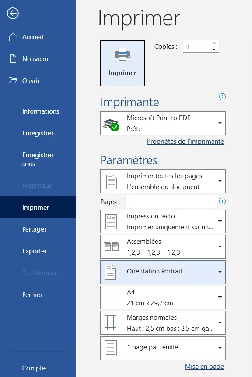The image size is (252, 377).
Task: Click inside the Pages input field
Action: (x=171, y=201)
